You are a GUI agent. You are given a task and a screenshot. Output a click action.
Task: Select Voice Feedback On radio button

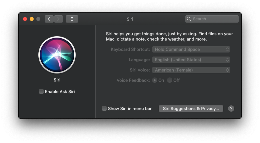tap(155, 80)
